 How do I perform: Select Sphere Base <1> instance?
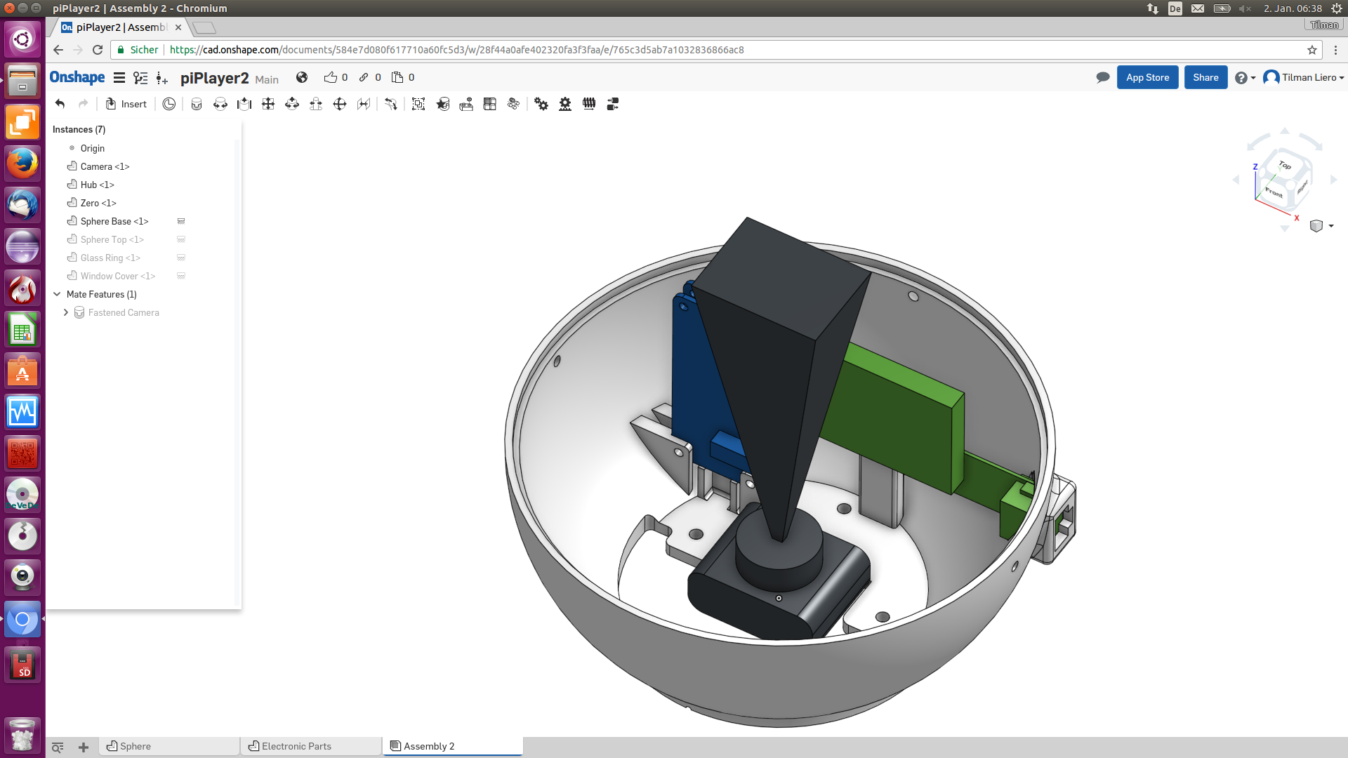pos(114,221)
